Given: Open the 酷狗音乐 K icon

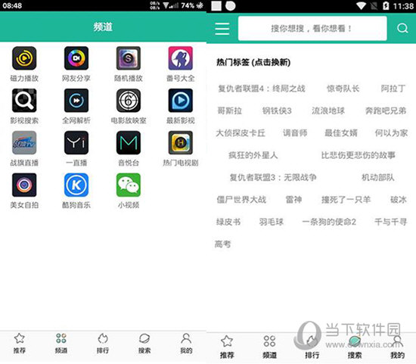Looking at the screenshot, I should tap(76, 185).
